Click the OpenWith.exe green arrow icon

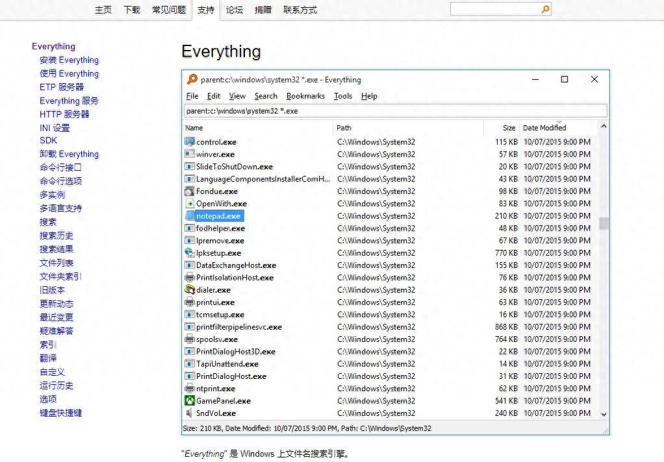pos(190,204)
